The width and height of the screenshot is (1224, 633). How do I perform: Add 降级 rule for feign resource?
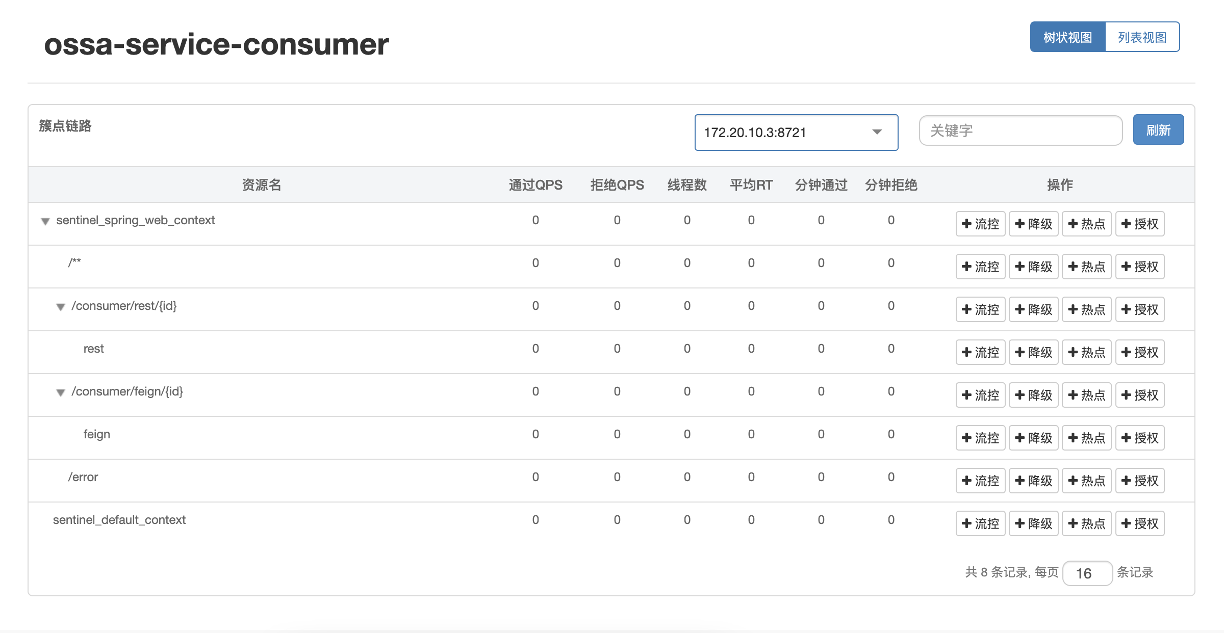pyautogui.click(x=1034, y=438)
